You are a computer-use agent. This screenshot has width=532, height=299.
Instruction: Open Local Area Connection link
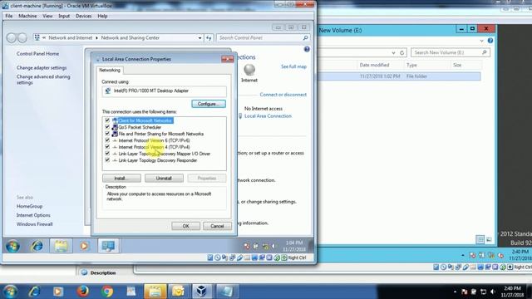point(268,116)
